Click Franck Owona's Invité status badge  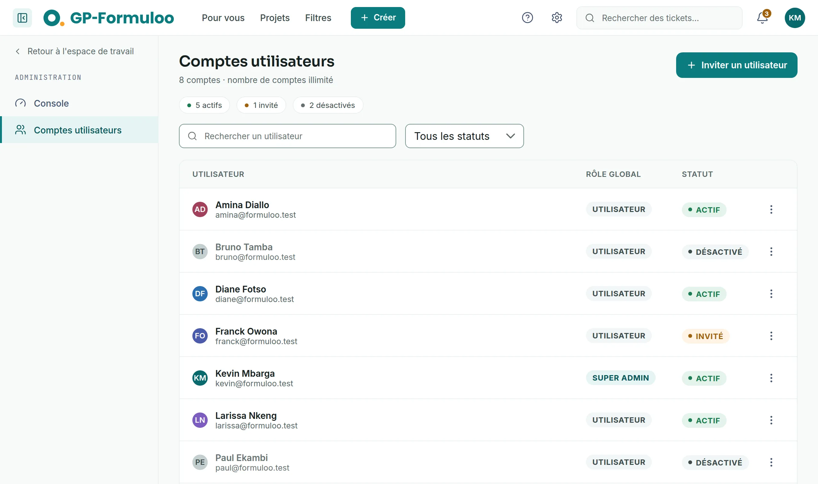[706, 336]
